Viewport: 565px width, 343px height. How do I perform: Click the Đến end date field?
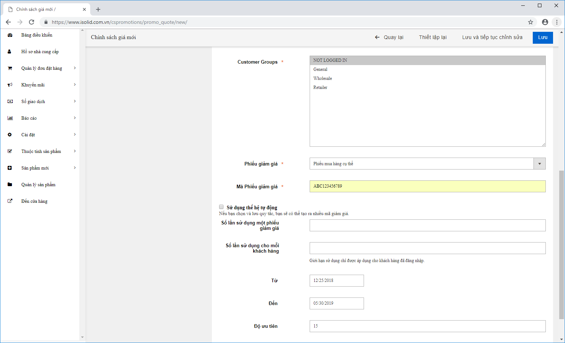pyautogui.click(x=337, y=303)
